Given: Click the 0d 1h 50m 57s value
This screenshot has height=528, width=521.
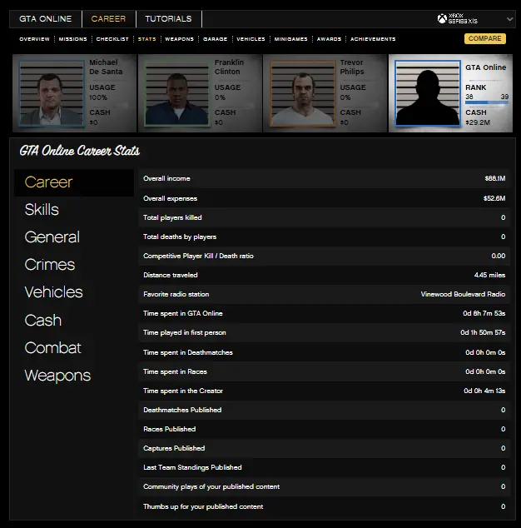Looking at the screenshot, I should click(x=483, y=332).
